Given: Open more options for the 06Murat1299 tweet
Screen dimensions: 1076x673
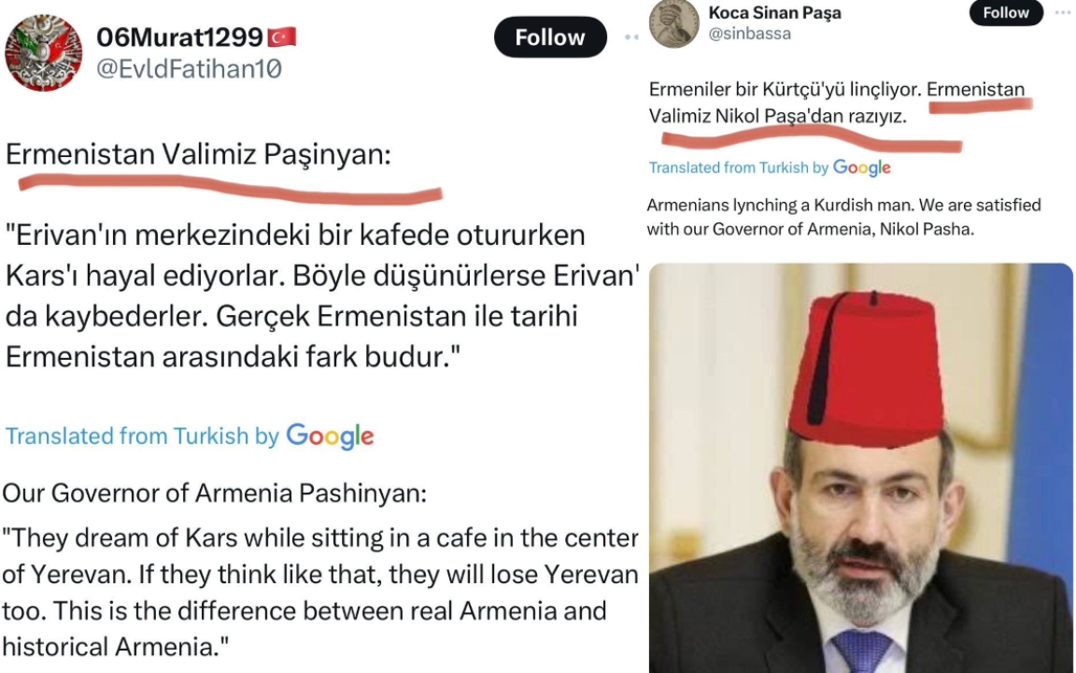Looking at the screenshot, I should 632,37.
